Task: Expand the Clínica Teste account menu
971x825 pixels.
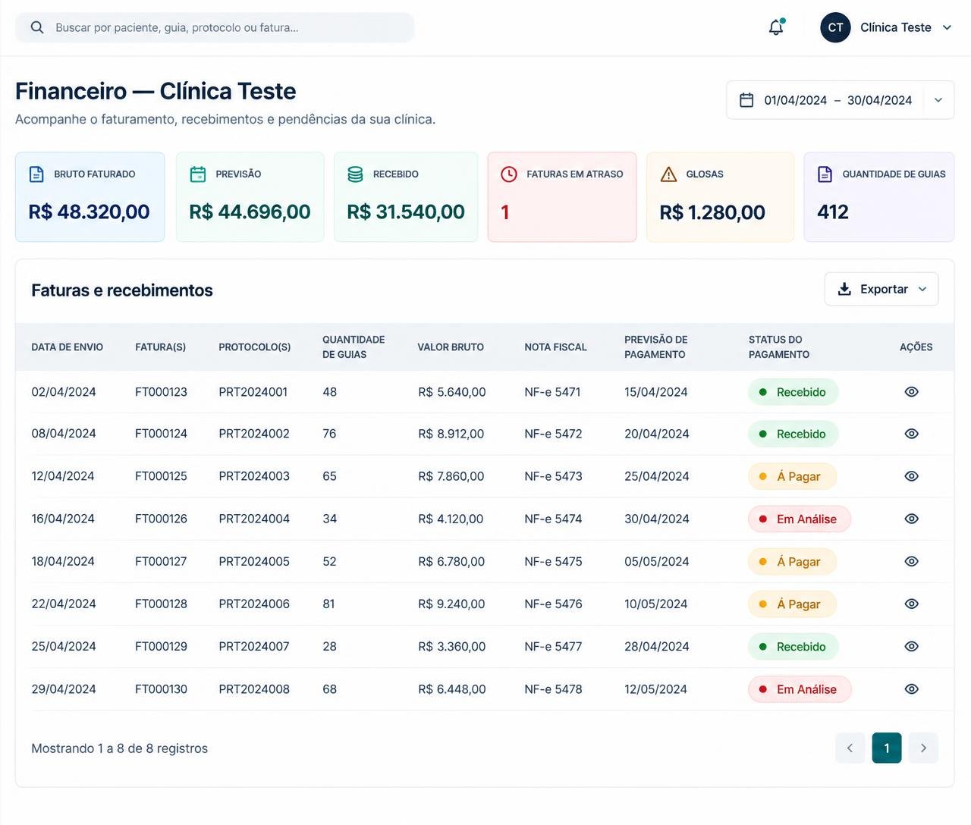Action: tap(947, 27)
